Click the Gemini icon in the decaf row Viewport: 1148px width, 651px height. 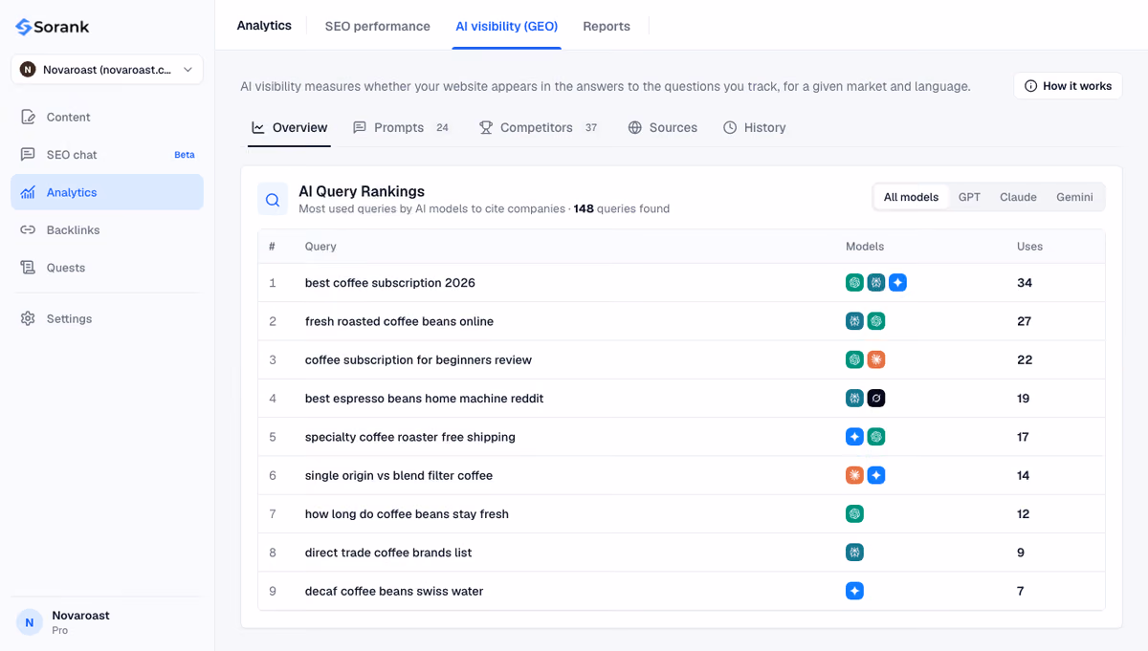pyautogui.click(x=855, y=591)
